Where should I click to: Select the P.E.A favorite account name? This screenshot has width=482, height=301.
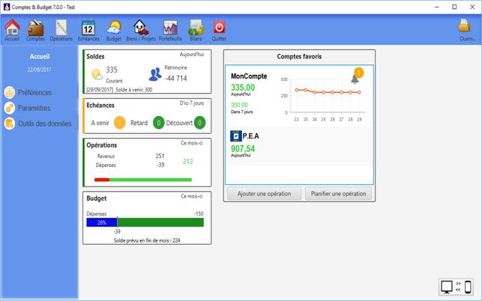click(251, 136)
